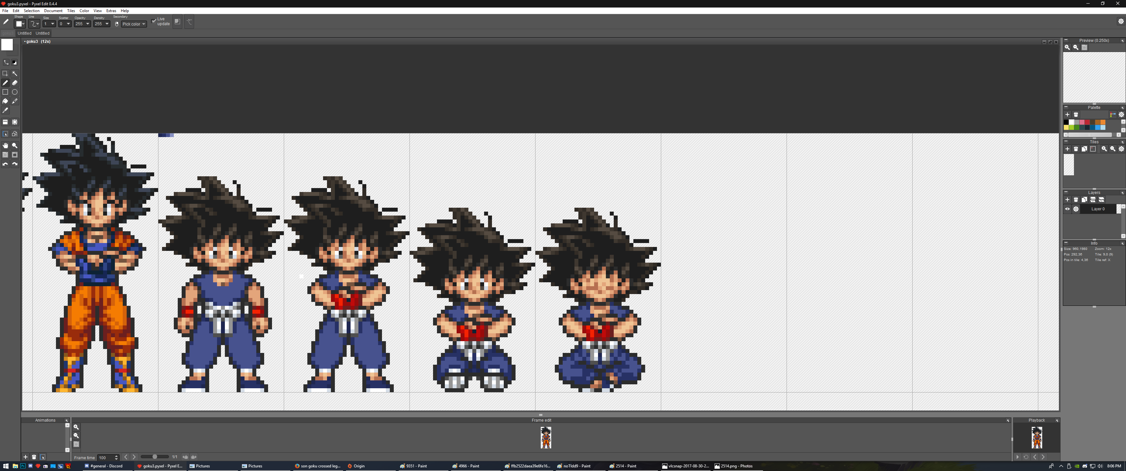Select the Eyedropper color picker tool
Image resolution: width=1126 pixels, height=471 pixels.
point(5,110)
